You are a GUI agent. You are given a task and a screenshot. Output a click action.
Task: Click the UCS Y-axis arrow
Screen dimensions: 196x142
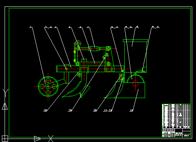5,106
